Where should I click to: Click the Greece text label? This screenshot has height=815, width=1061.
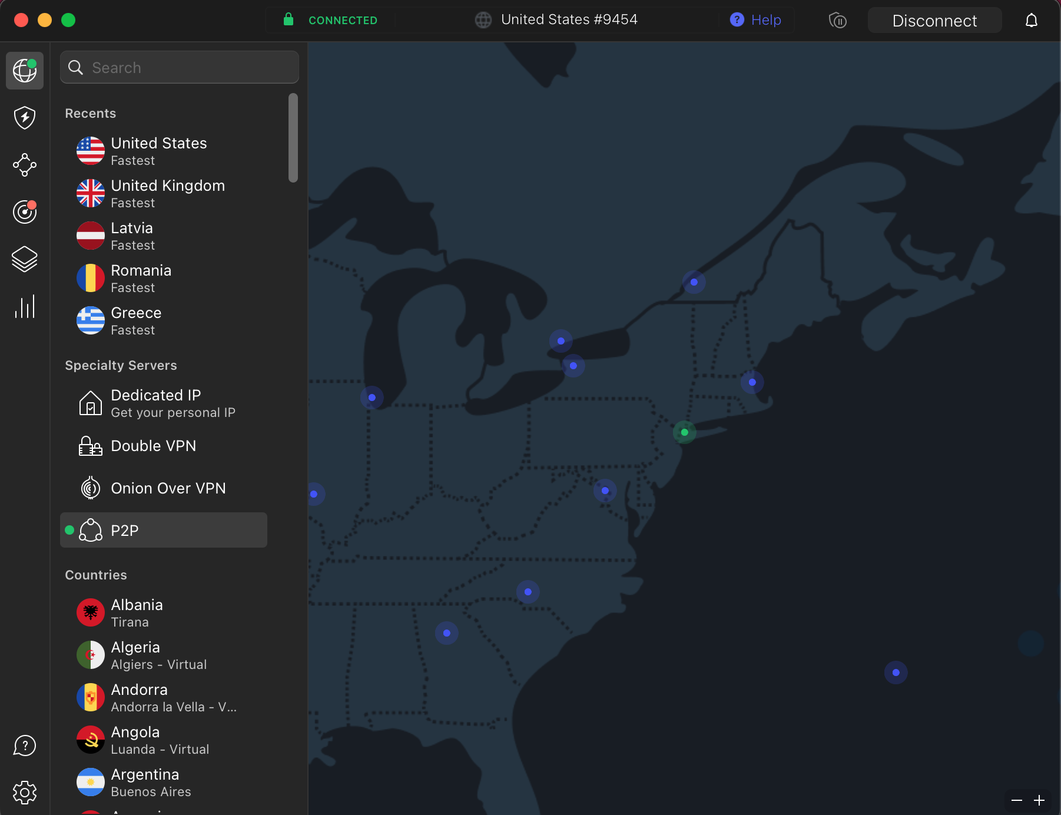pos(136,313)
